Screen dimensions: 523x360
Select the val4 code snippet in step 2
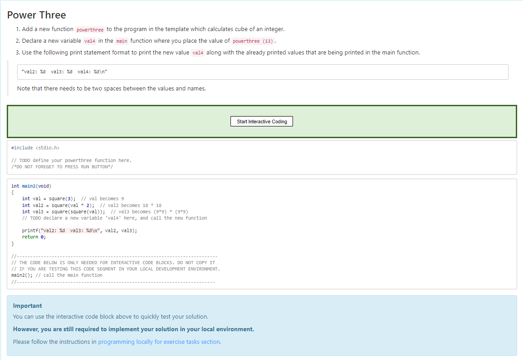click(90, 40)
